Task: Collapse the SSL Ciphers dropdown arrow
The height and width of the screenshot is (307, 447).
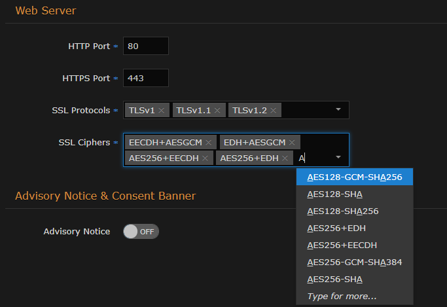Action: coord(338,158)
